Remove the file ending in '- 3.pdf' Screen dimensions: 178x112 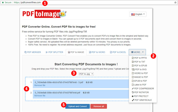click(x=40, y=85)
